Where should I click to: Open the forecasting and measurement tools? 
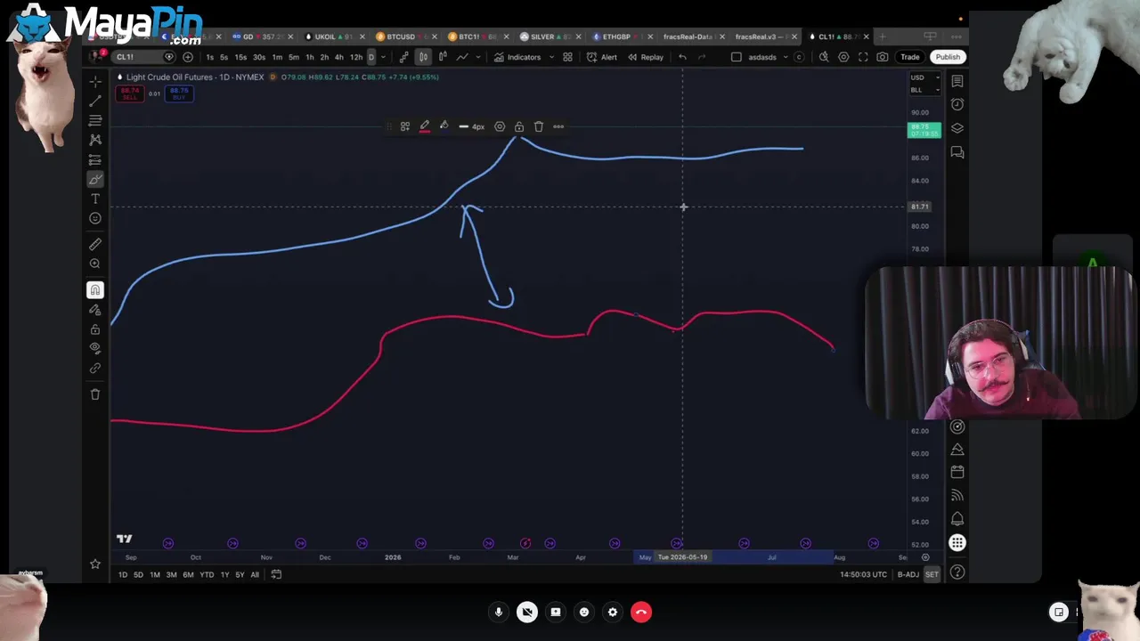click(x=95, y=159)
